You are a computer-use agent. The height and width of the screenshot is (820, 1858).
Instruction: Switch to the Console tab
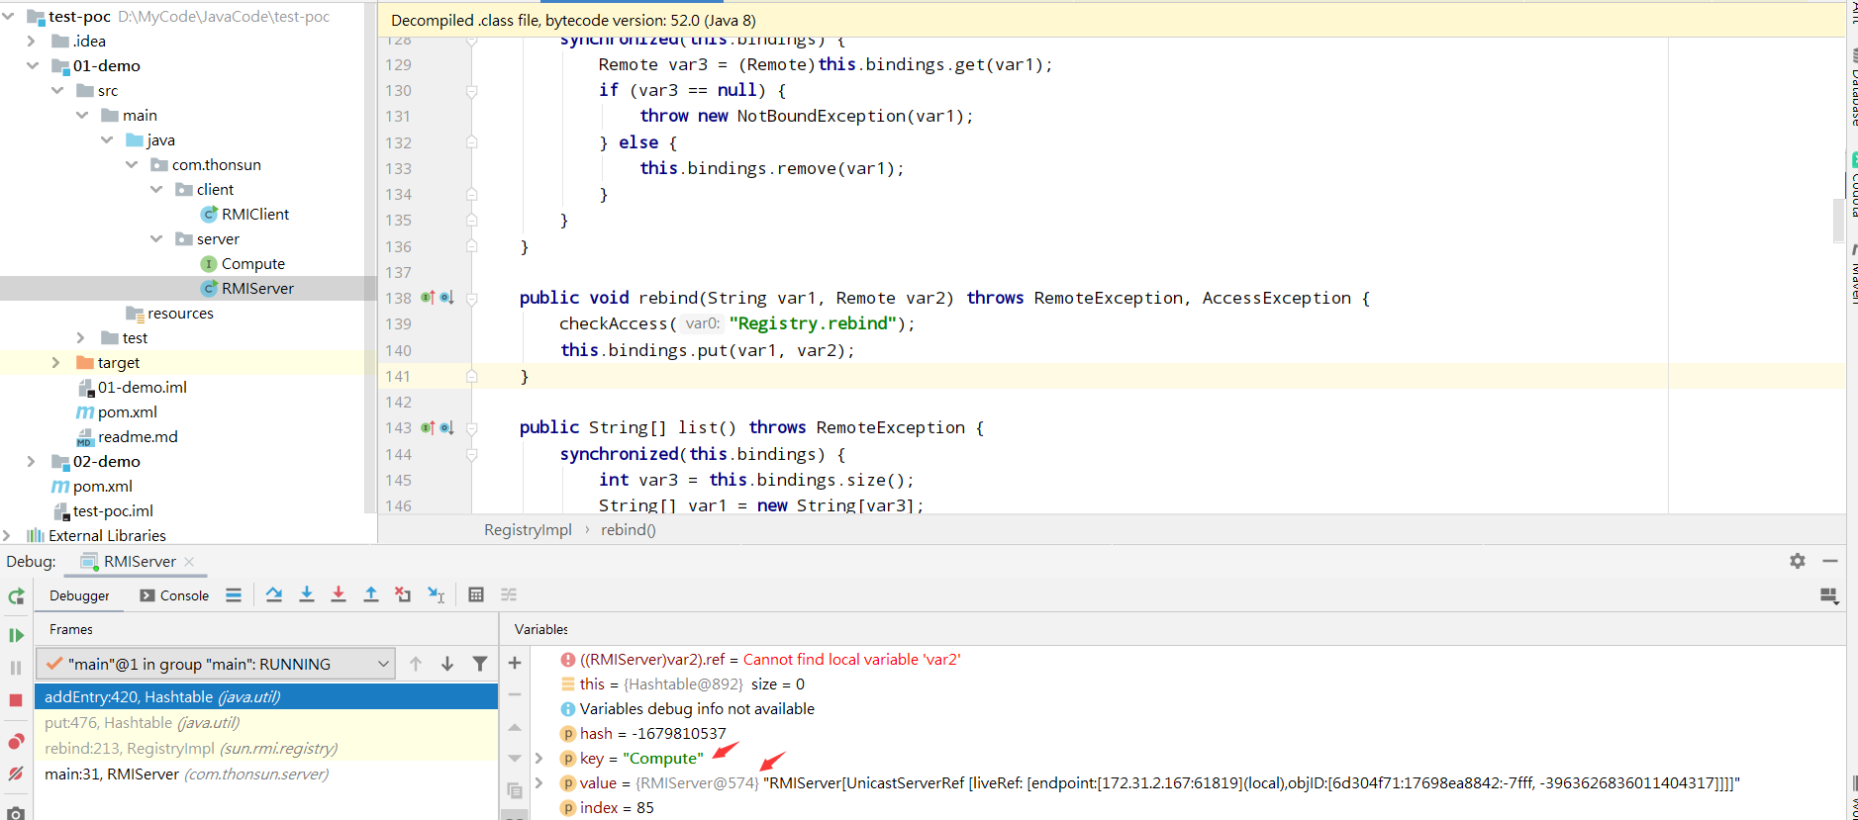174,595
